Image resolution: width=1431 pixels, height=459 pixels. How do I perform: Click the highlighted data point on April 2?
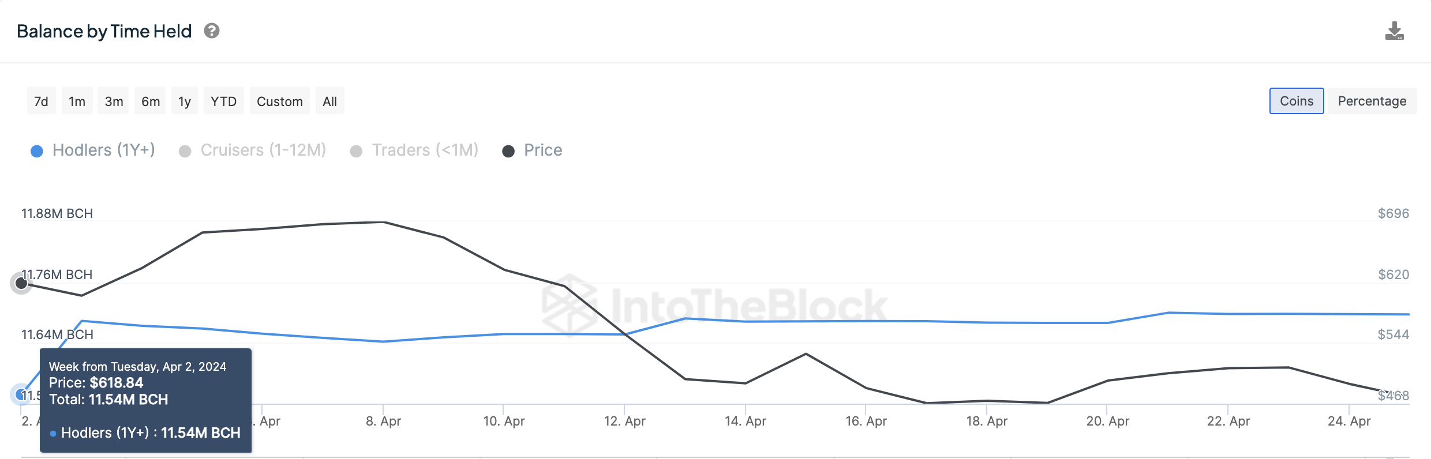tap(21, 395)
